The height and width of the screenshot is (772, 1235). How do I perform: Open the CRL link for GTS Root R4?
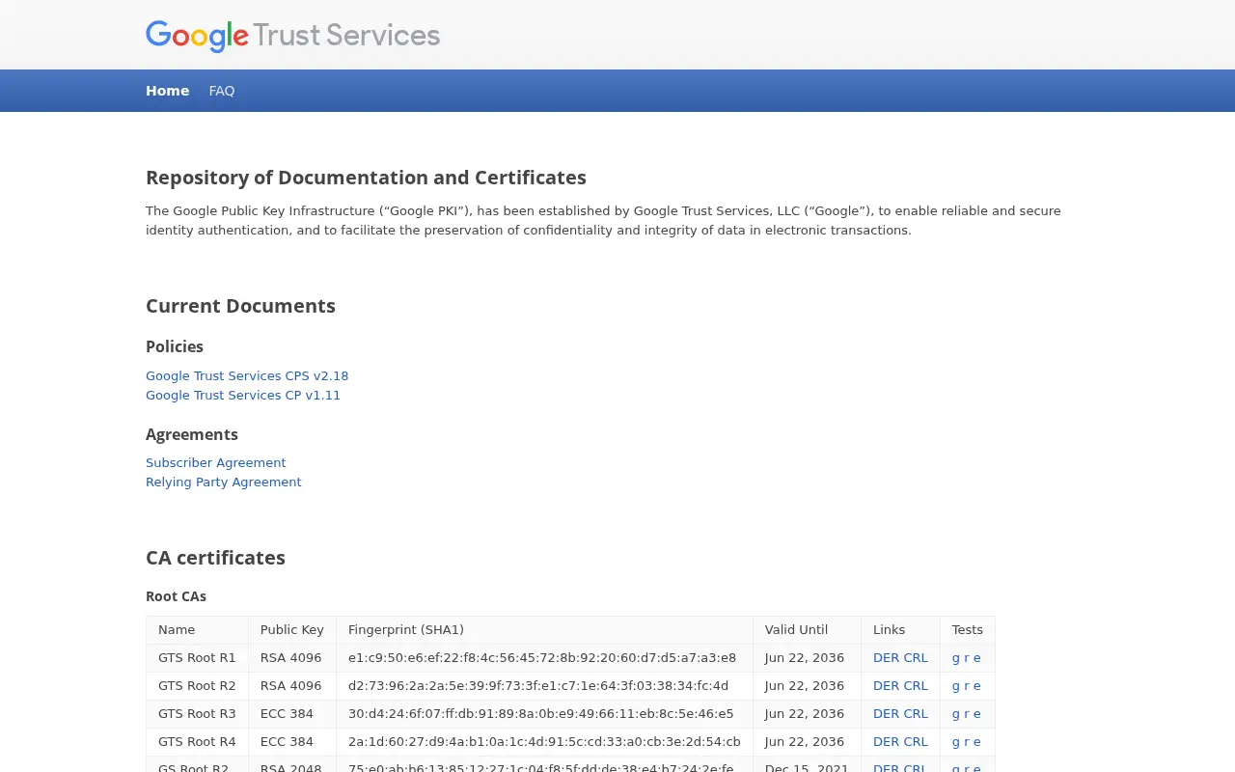click(916, 742)
